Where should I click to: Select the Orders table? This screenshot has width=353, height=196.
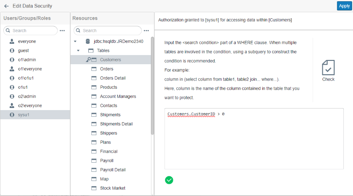tap(107, 69)
